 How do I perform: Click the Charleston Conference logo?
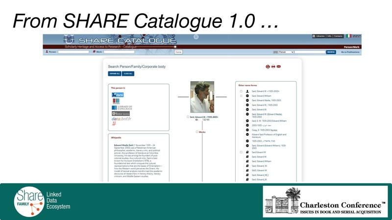pyautogui.click(x=325, y=201)
